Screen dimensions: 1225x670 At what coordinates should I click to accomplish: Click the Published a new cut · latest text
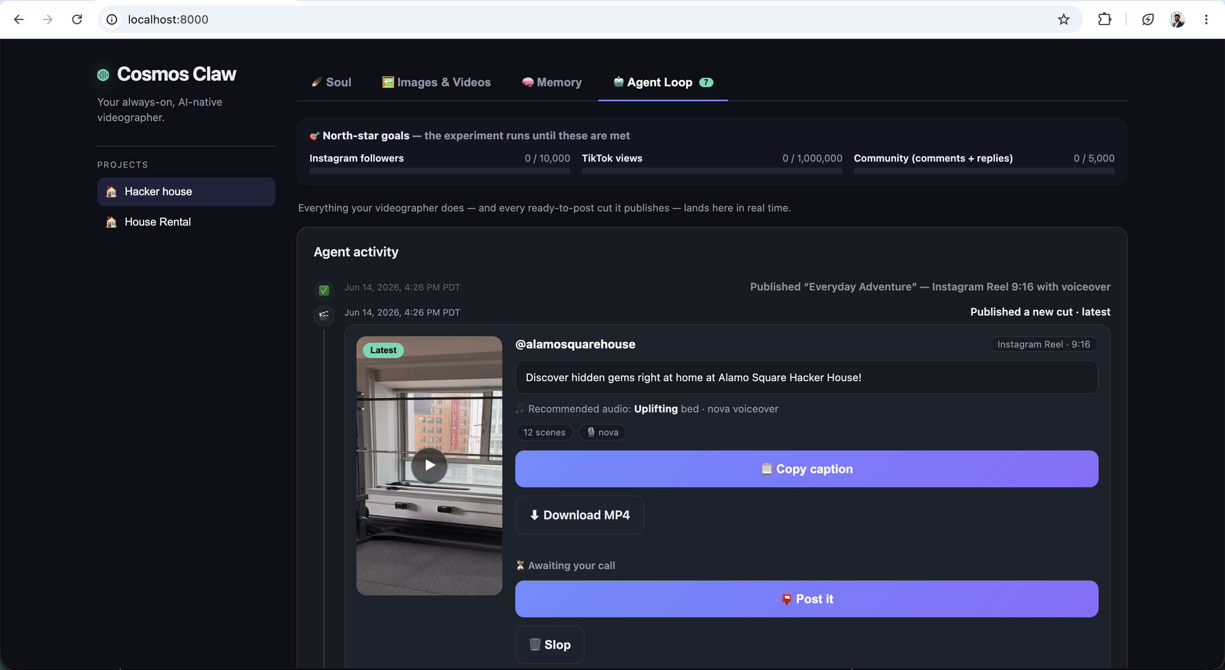pyautogui.click(x=1040, y=312)
